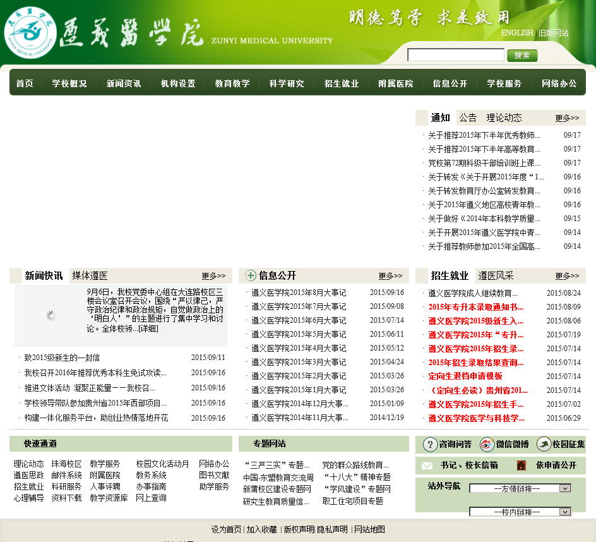Click the question mark 咨询问答 icon
596x542 pixels.
click(430, 444)
